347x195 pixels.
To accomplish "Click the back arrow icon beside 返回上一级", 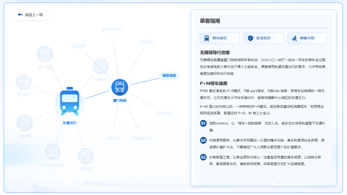I will [20, 15].
